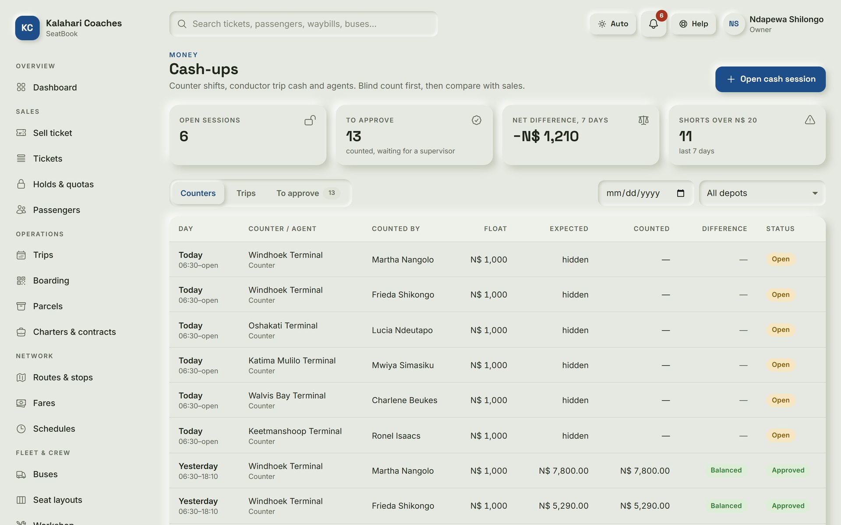The width and height of the screenshot is (841, 525).
Task: Click Balanced badge on N$ 7,800.00 row
Action: click(x=726, y=470)
